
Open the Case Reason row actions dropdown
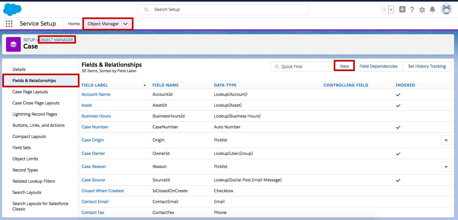(x=446, y=167)
